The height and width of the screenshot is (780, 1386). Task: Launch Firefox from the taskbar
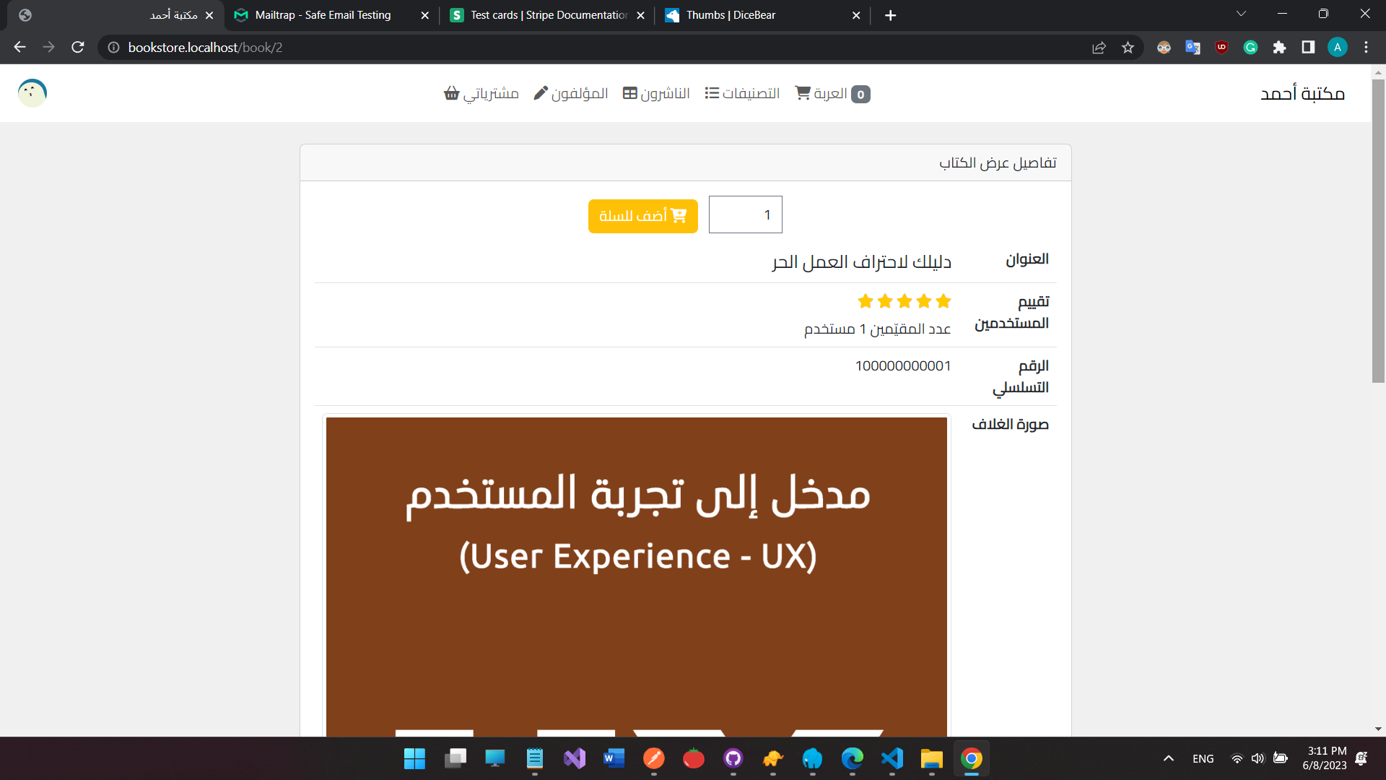[x=812, y=759]
